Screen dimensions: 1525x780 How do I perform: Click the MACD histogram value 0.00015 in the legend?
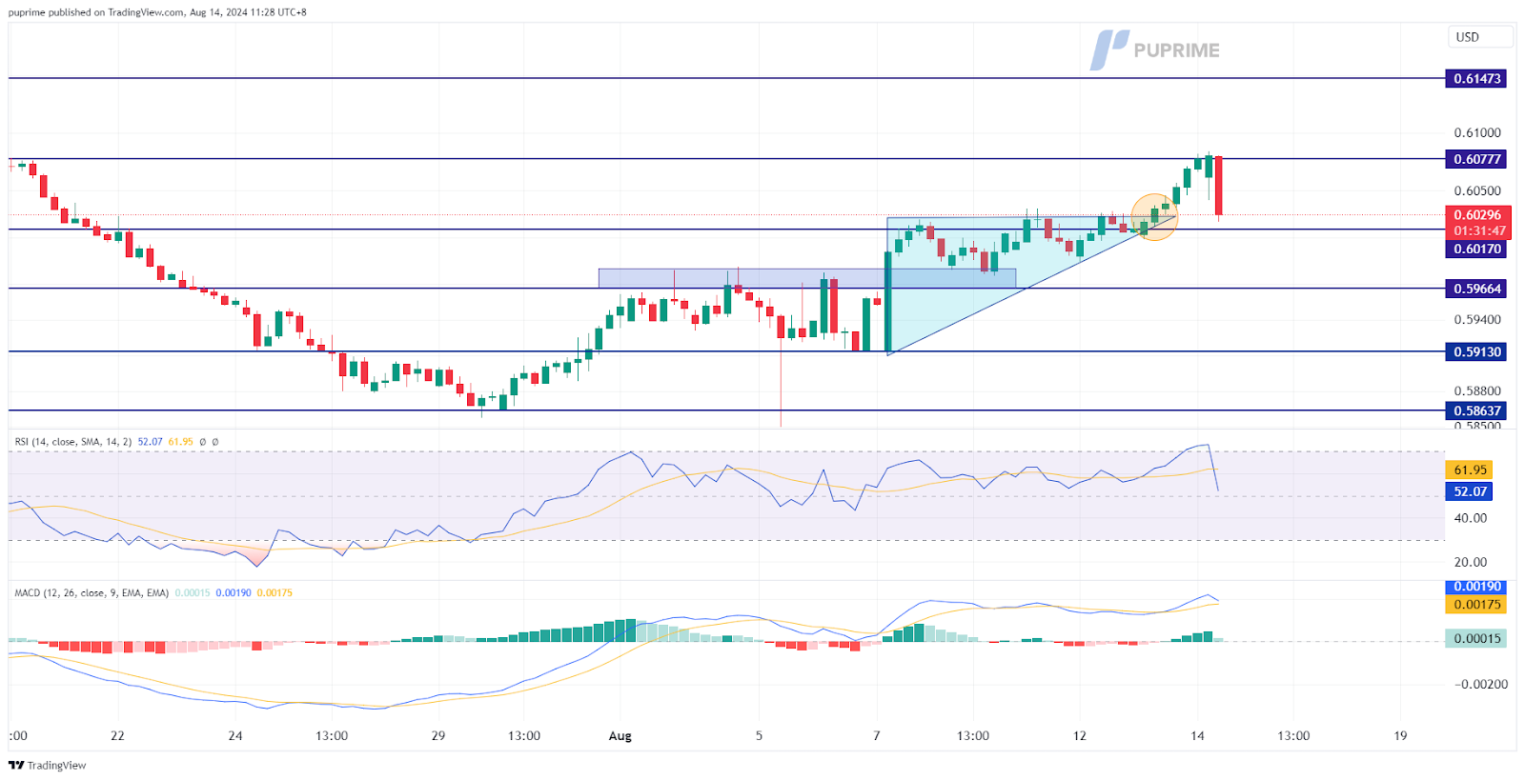pos(193,593)
